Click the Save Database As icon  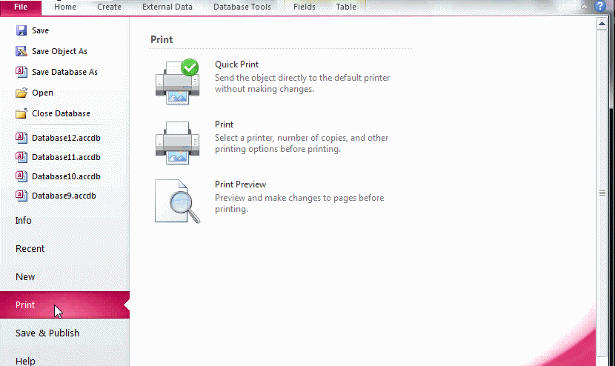pyautogui.click(x=21, y=72)
